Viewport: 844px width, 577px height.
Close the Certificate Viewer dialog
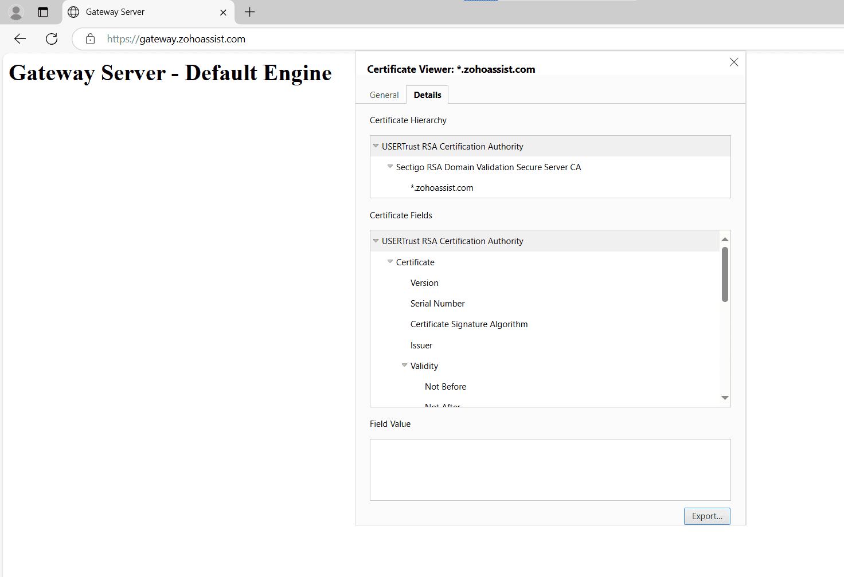coord(734,62)
